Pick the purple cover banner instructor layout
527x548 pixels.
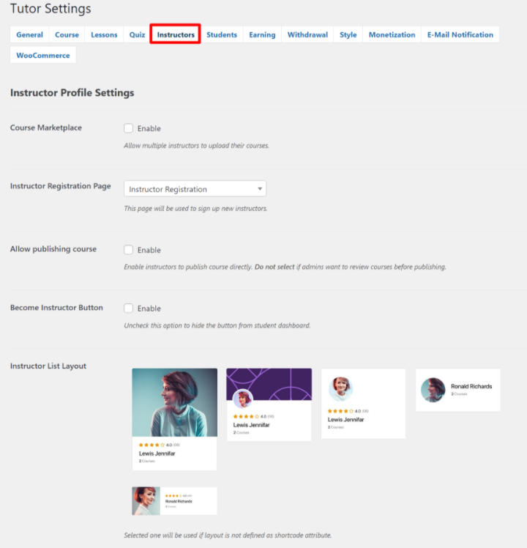coord(269,404)
